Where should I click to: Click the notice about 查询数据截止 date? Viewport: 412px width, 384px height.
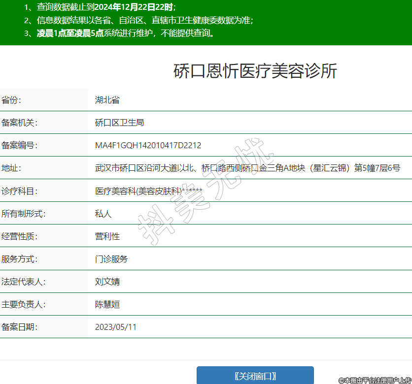click(x=100, y=7)
